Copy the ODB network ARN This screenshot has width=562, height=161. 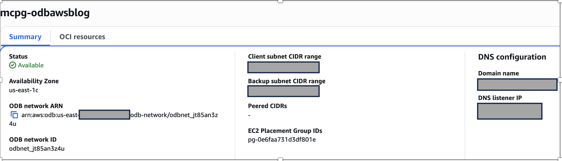pyautogui.click(x=14, y=115)
